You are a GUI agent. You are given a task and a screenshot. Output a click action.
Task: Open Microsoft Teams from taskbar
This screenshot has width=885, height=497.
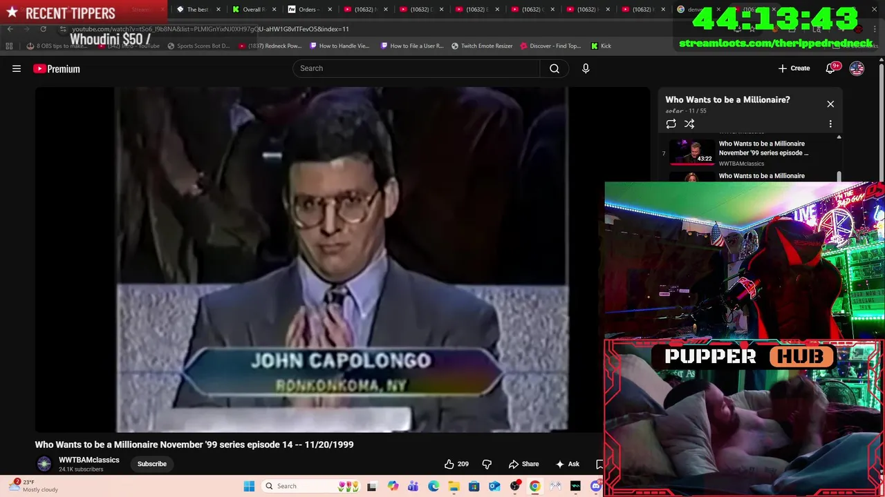pos(413,486)
